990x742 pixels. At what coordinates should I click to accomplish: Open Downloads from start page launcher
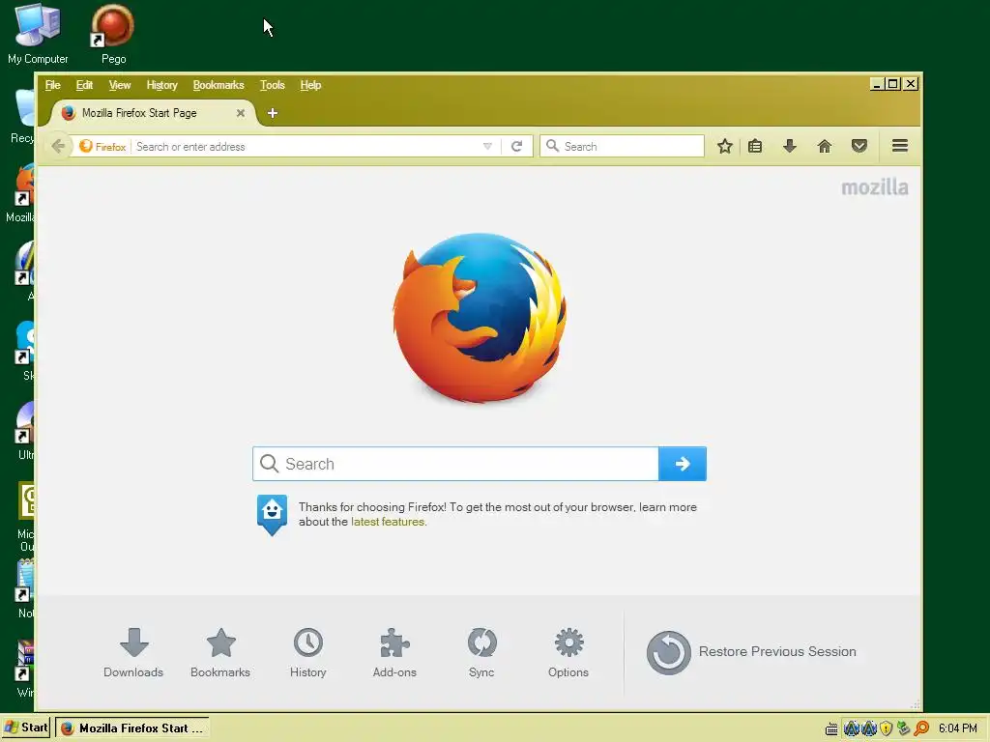tap(133, 652)
